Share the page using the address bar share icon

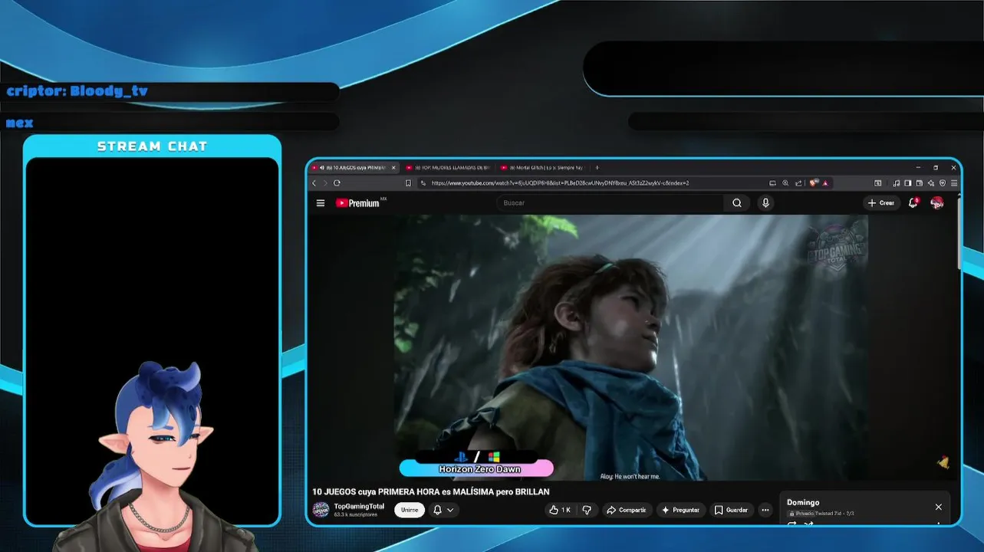(x=798, y=183)
